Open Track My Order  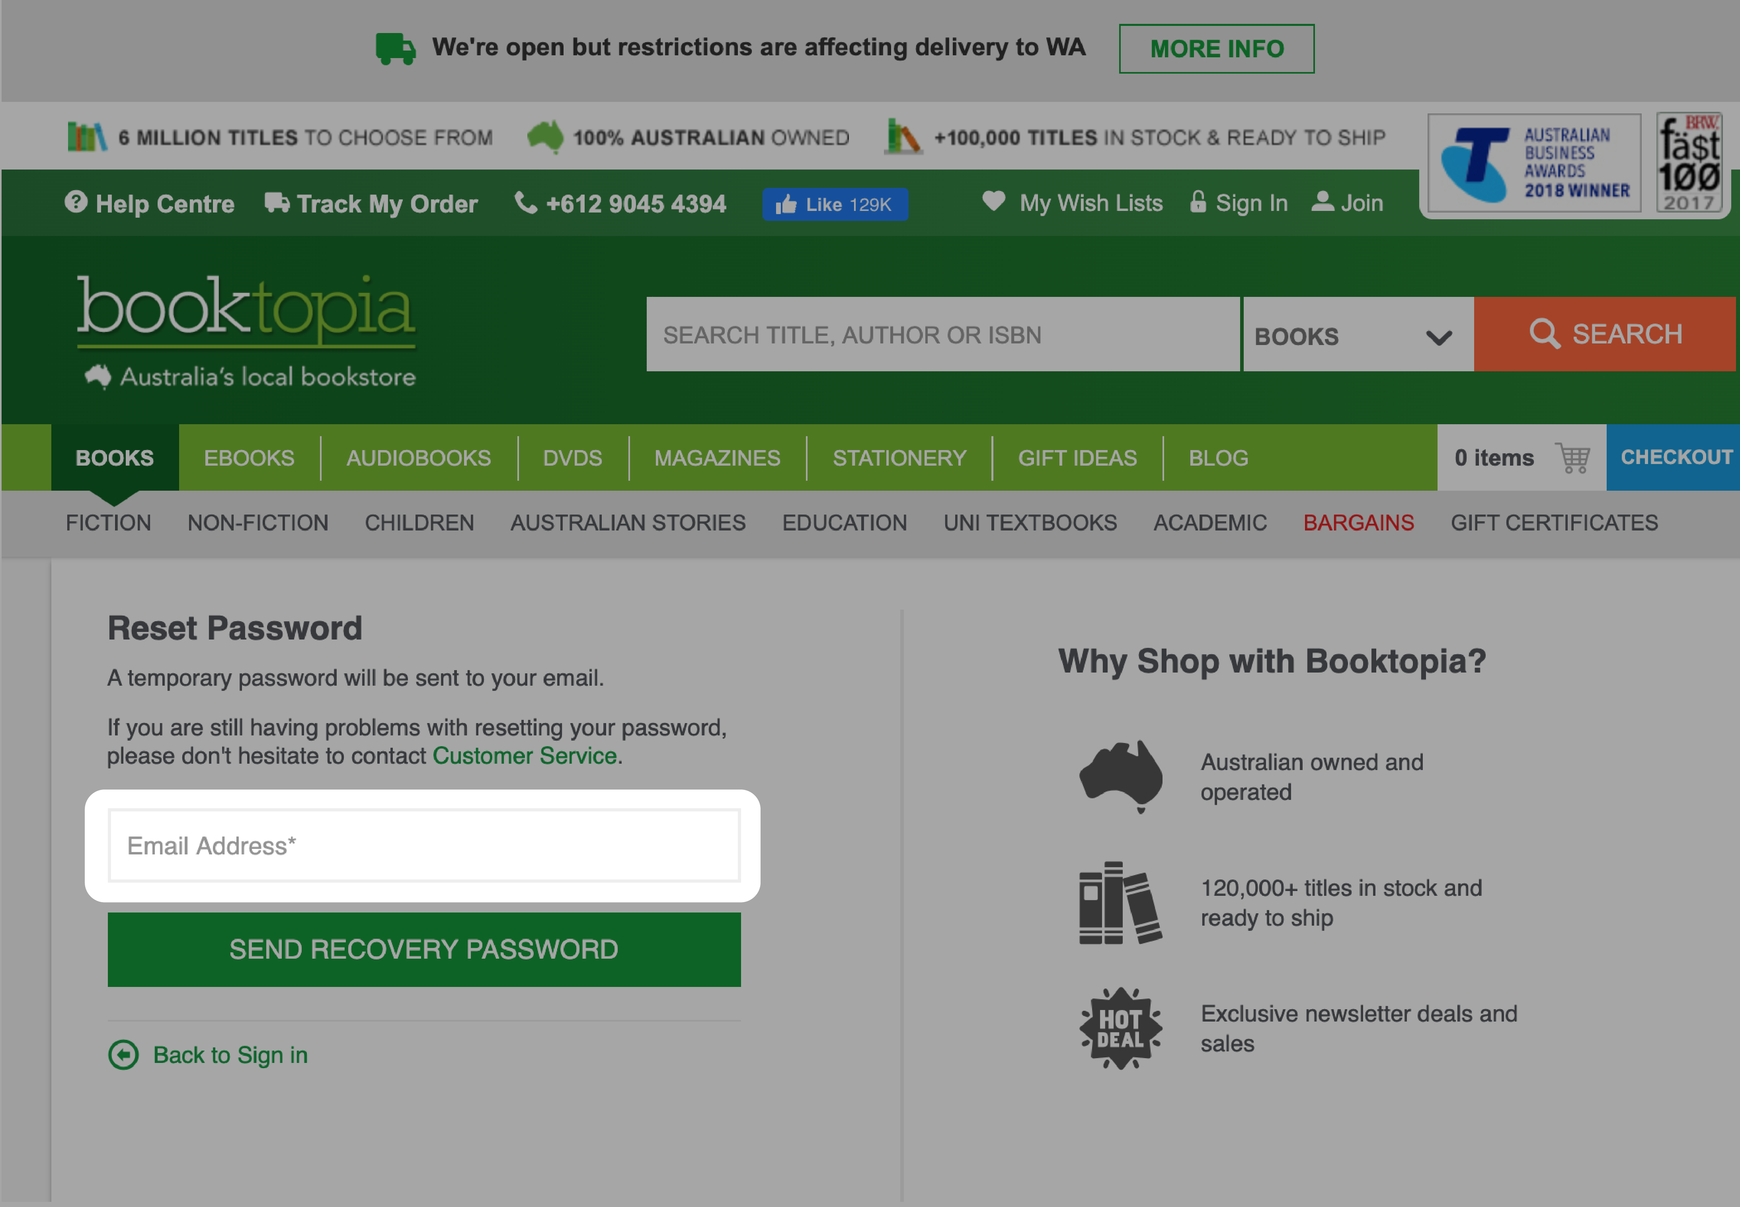coord(387,203)
